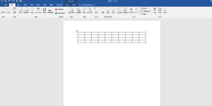Open the Table dropdown in ribbon
Viewport: 212px width, 106px height.
[x=15, y=11]
